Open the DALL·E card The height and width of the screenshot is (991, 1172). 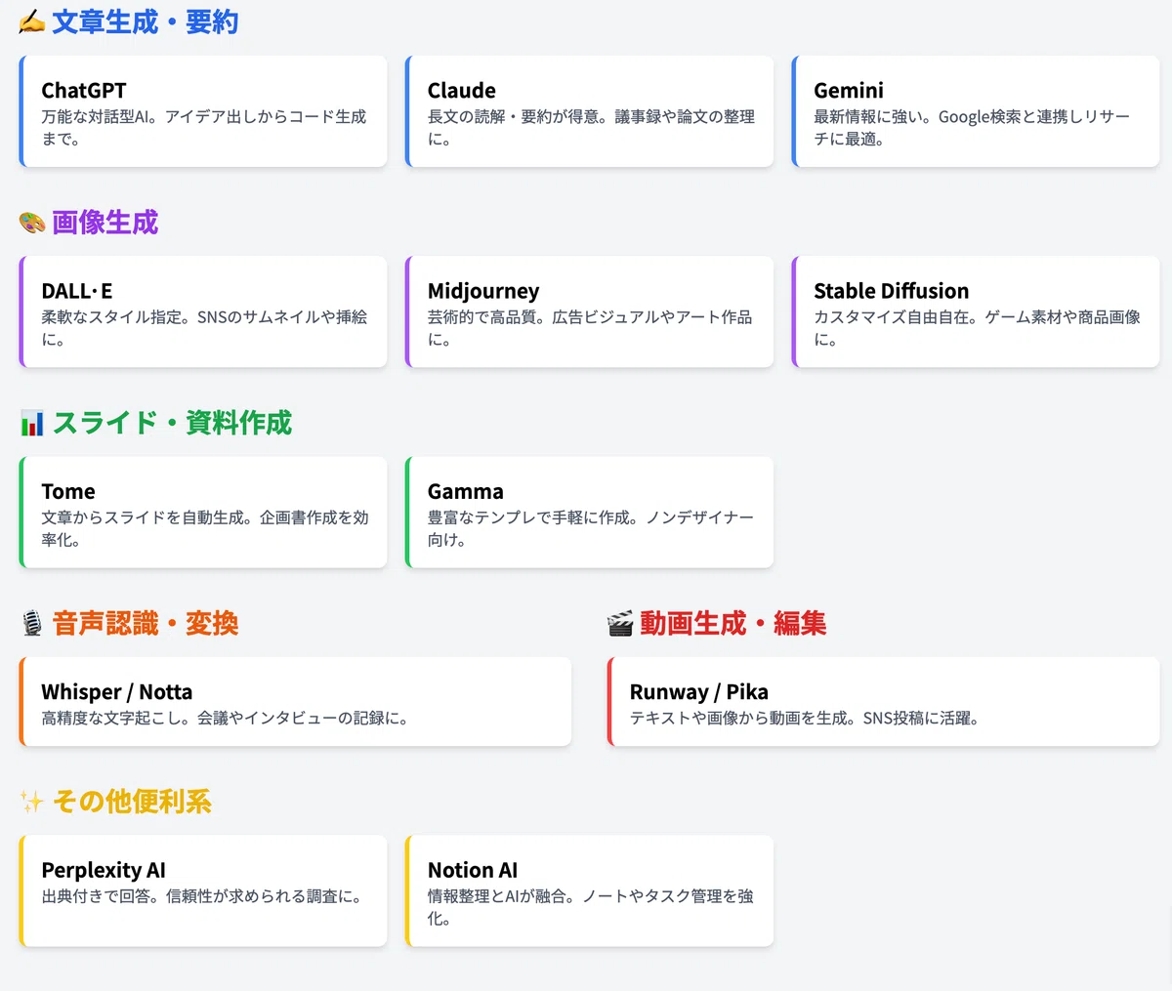(203, 311)
